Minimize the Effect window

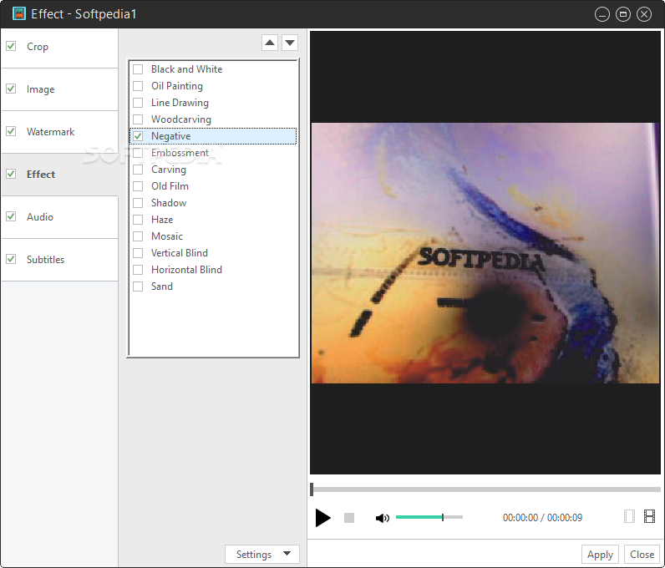(602, 14)
